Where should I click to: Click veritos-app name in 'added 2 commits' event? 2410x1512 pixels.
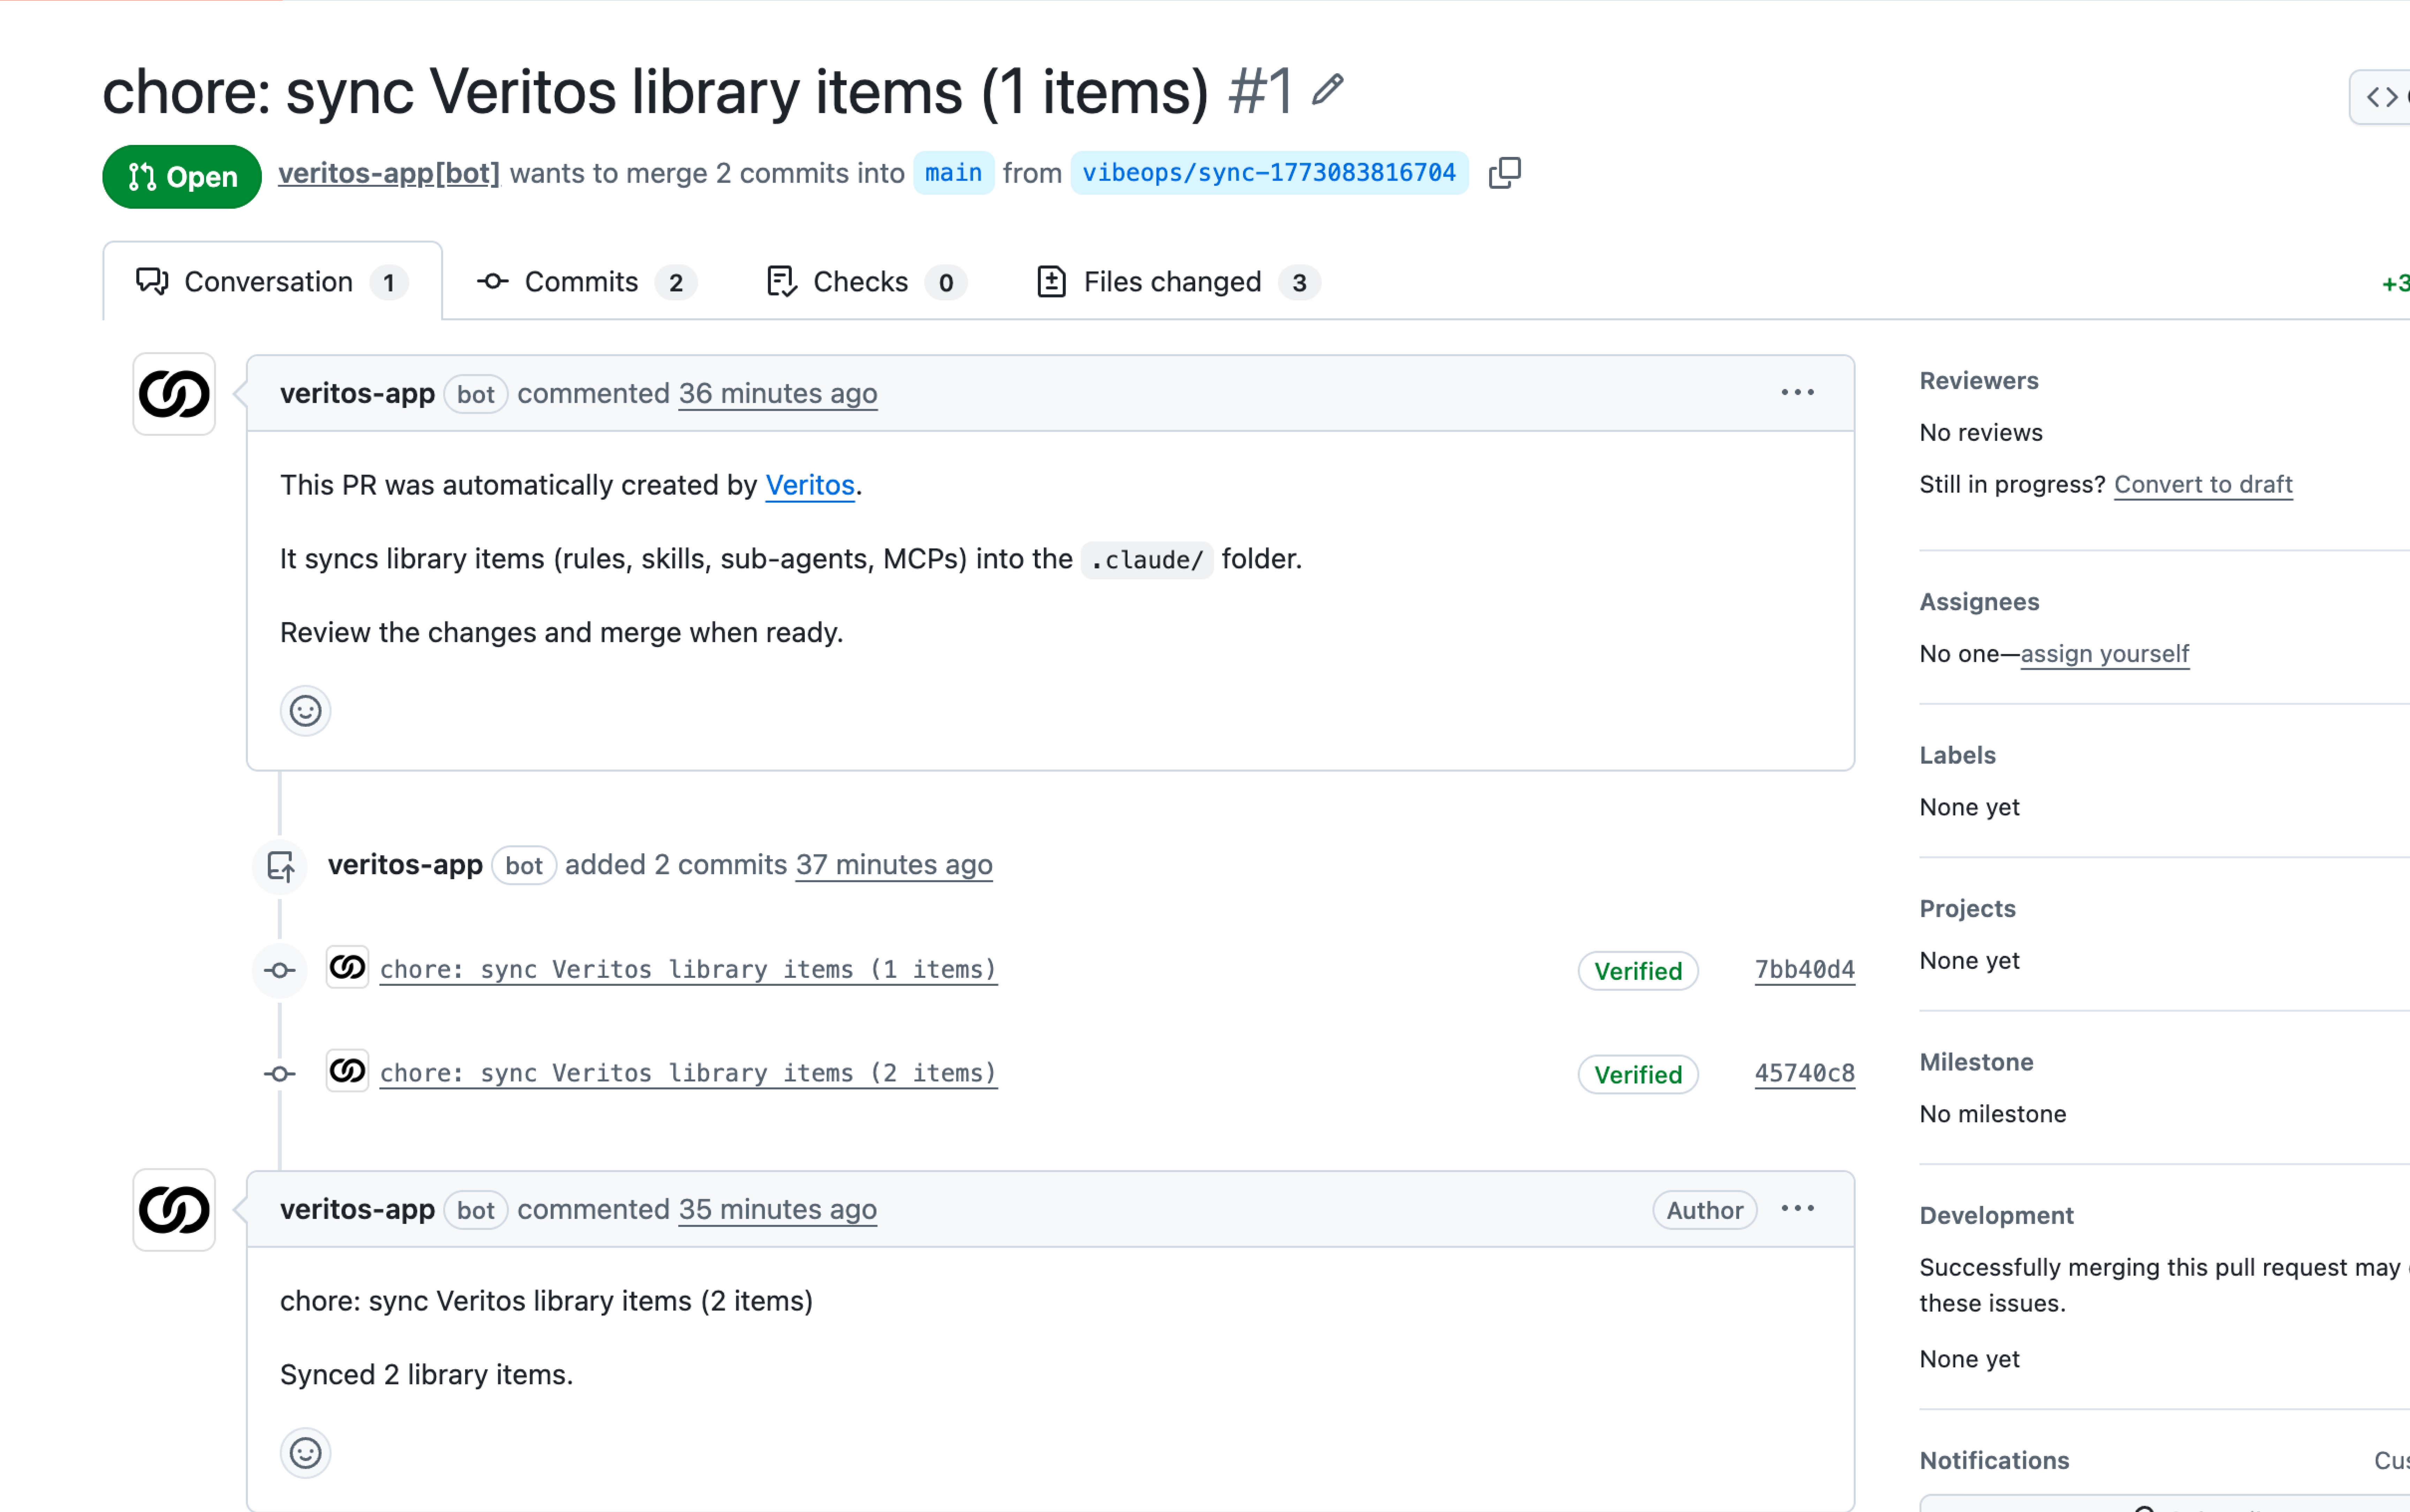pyautogui.click(x=405, y=865)
